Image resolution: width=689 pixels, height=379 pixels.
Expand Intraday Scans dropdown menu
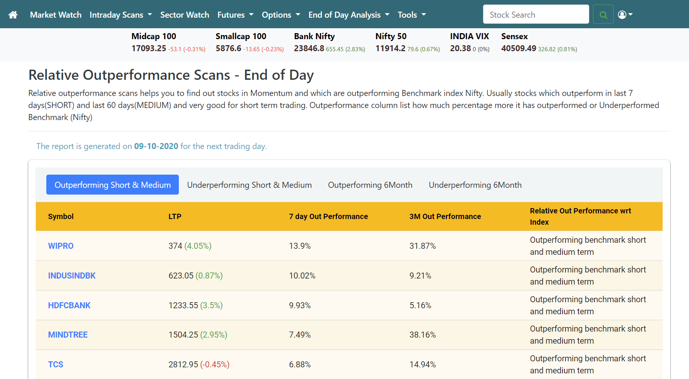pos(121,15)
